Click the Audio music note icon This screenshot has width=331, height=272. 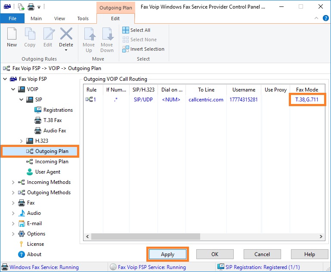[x=22, y=213]
